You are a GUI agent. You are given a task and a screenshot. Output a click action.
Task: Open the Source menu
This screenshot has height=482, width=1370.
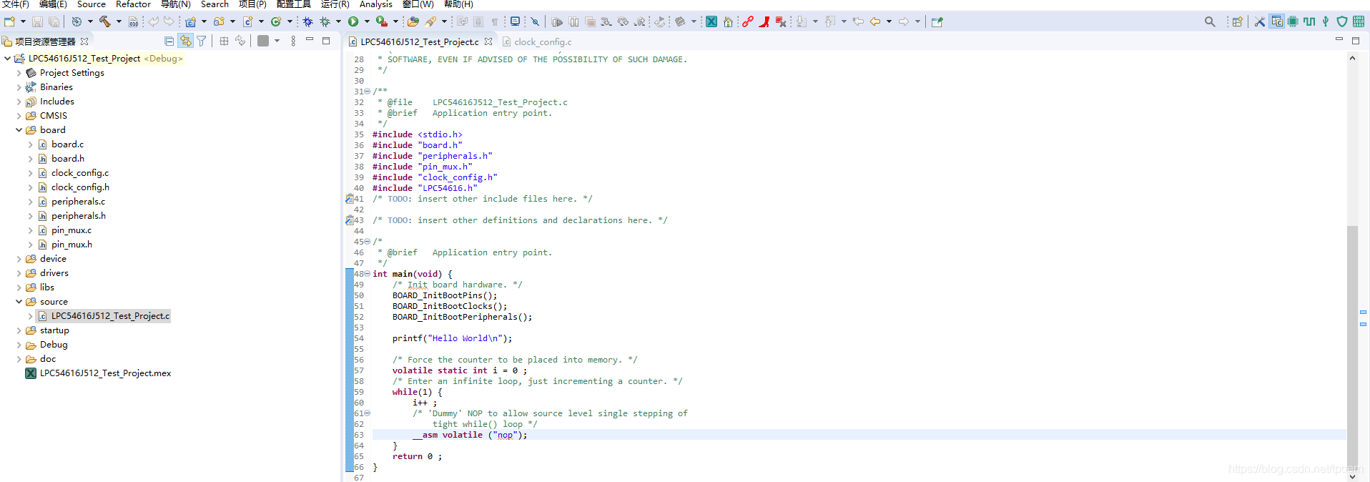tap(92, 4)
